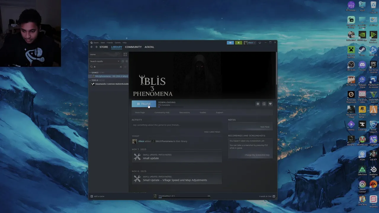
Task: Switch Steam to Big Picture mode
Action: pos(260,43)
